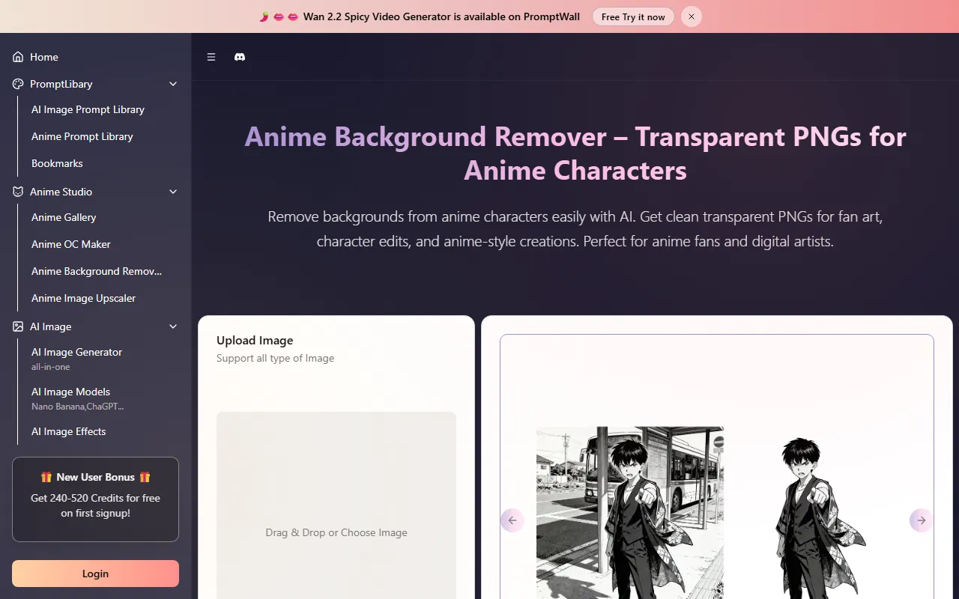Collapse the Anime Studio section chevron

click(173, 192)
